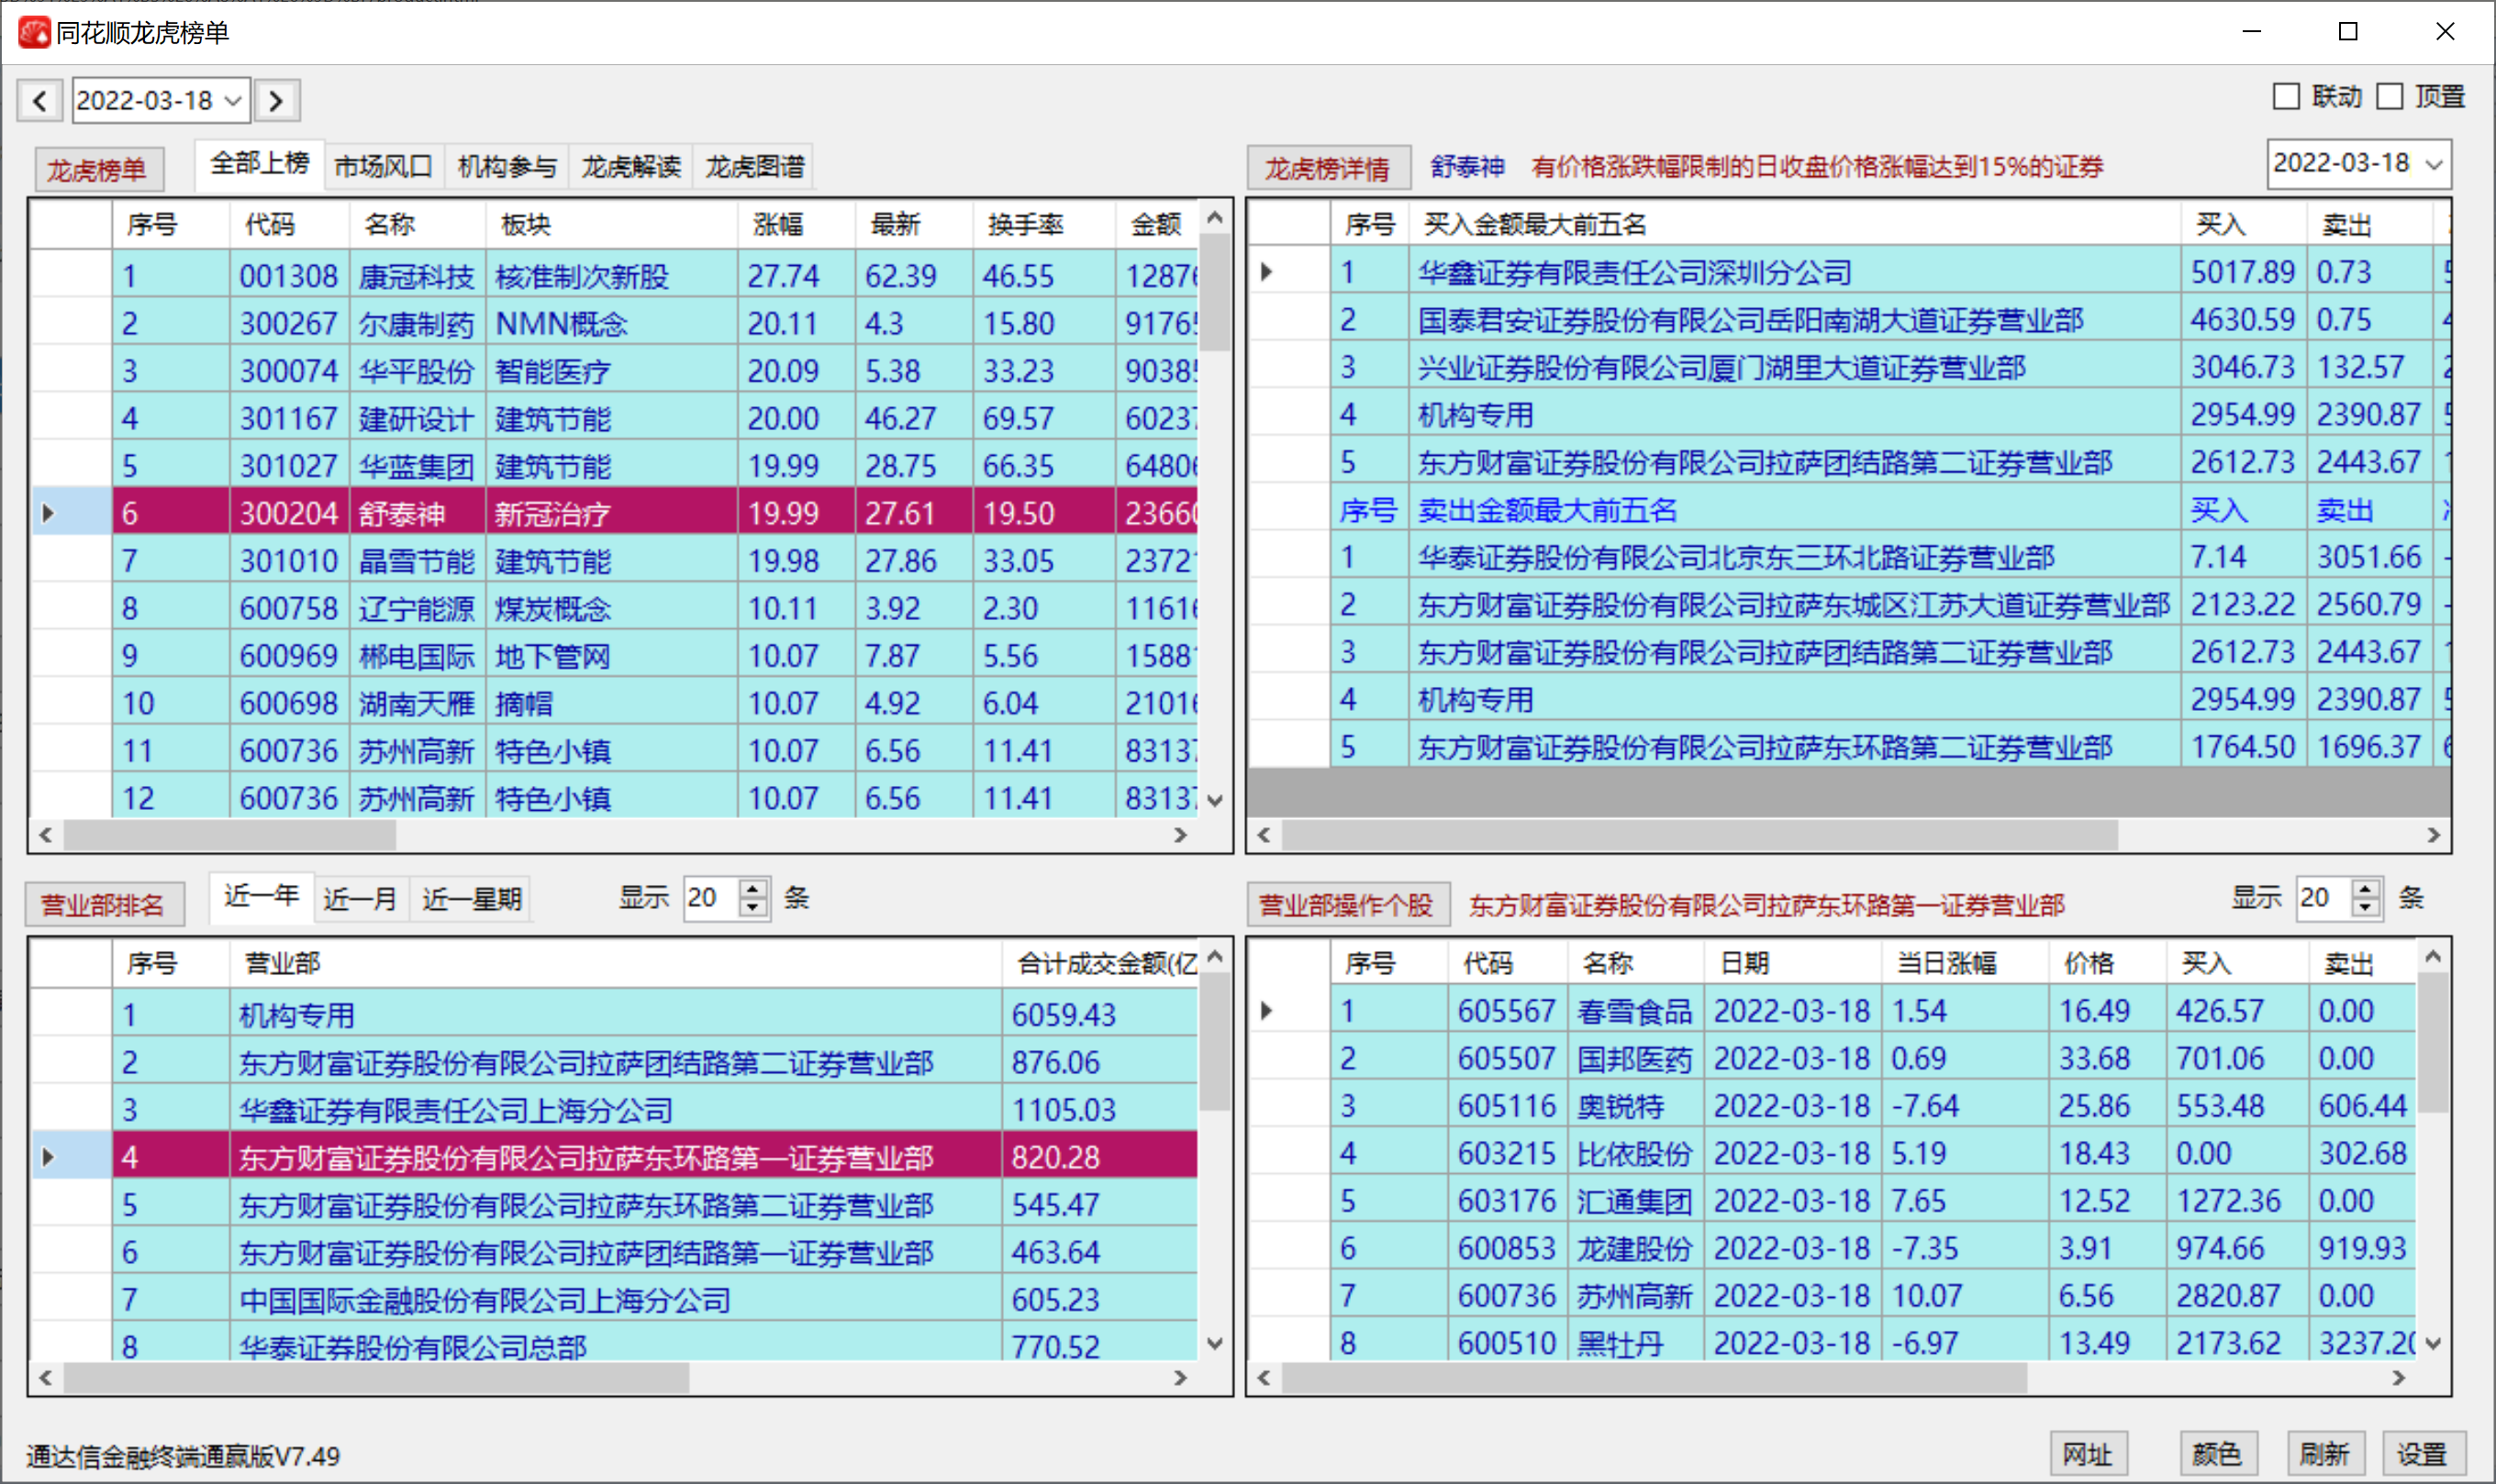Screen dimensions: 2496x1484
Task: Click down arrow of 营业部排名 vertical scrollbar
Action: pos(1216,1344)
